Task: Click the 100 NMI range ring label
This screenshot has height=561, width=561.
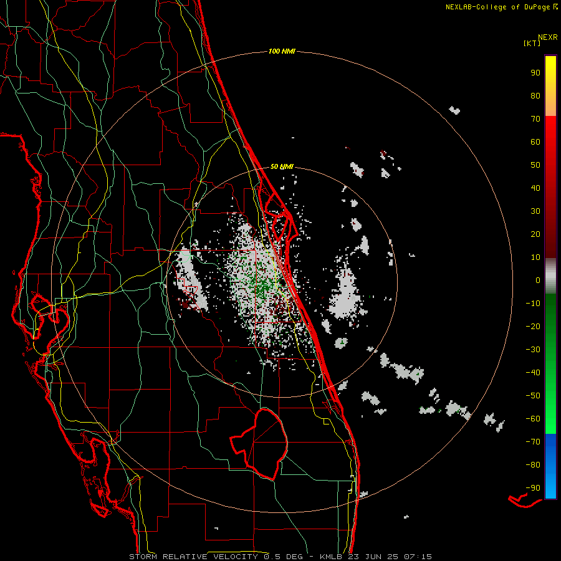Action: [282, 51]
